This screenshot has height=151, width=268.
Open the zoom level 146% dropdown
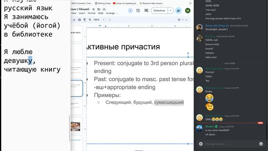pos(99,20)
